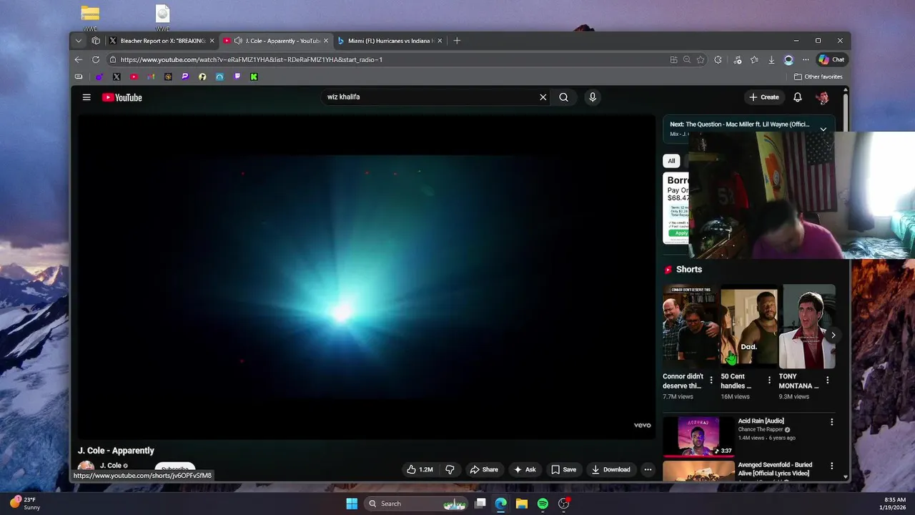Open a new Edge tab
This screenshot has width=915, height=515.
tap(457, 41)
